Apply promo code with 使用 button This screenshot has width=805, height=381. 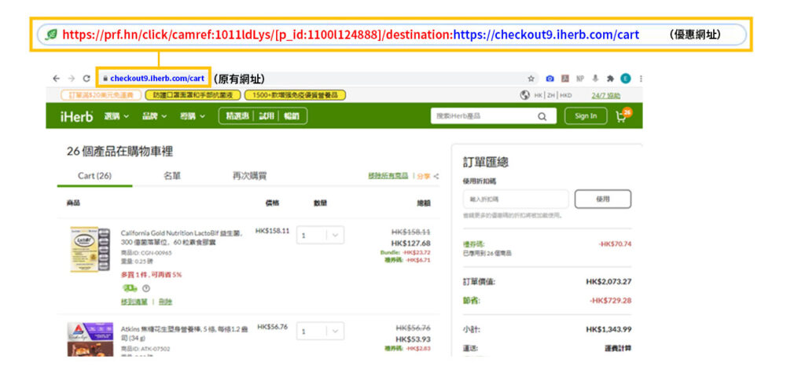(x=603, y=199)
